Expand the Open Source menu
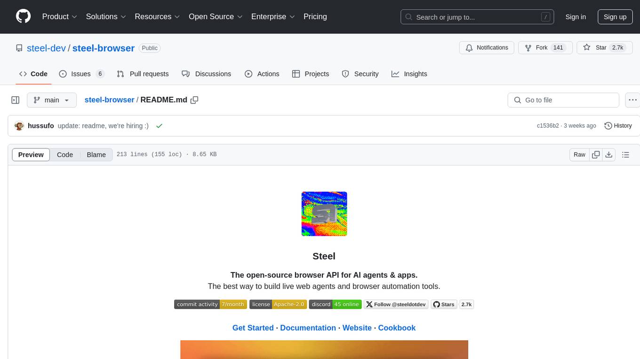The width and height of the screenshot is (640, 359). coord(216,16)
